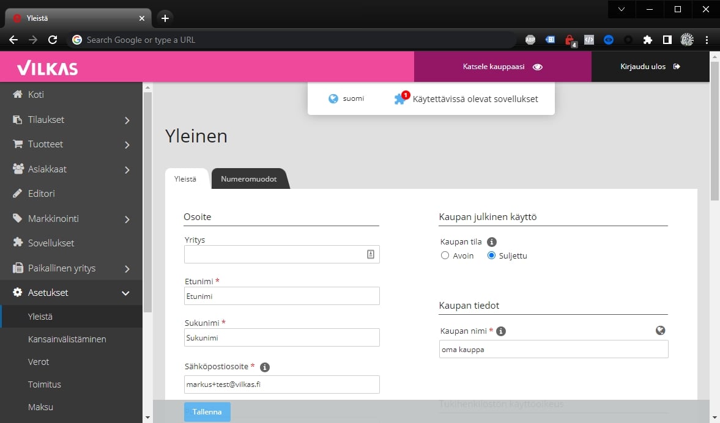Image resolution: width=720 pixels, height=423 pixels.
Task: Click the contact card icon in Yritys field
Action: tap(371, 254)
